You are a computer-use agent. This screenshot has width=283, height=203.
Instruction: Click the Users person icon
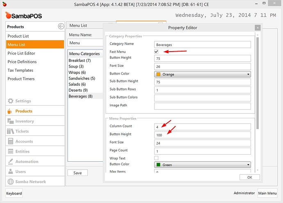click(11, 171)
